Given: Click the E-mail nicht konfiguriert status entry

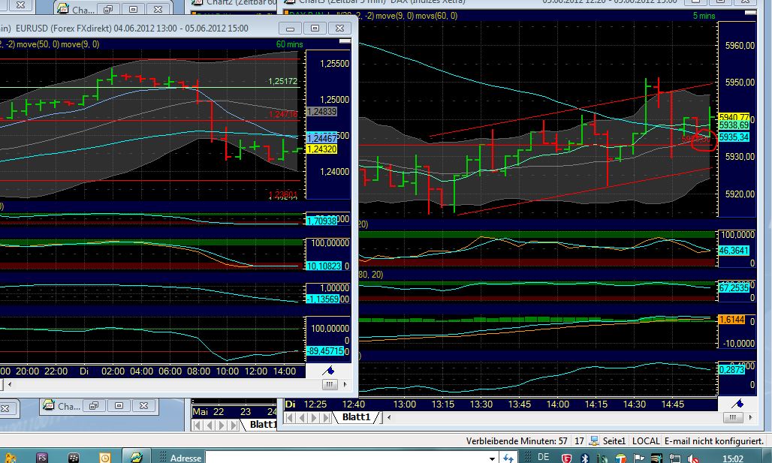Looking at the screenshot, I should 713,440.
